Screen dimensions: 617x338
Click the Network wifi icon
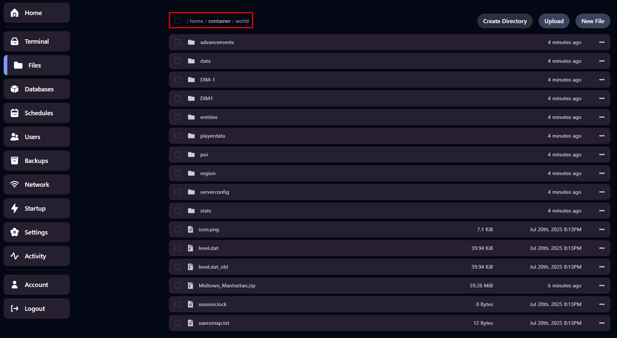click(15, 185)
